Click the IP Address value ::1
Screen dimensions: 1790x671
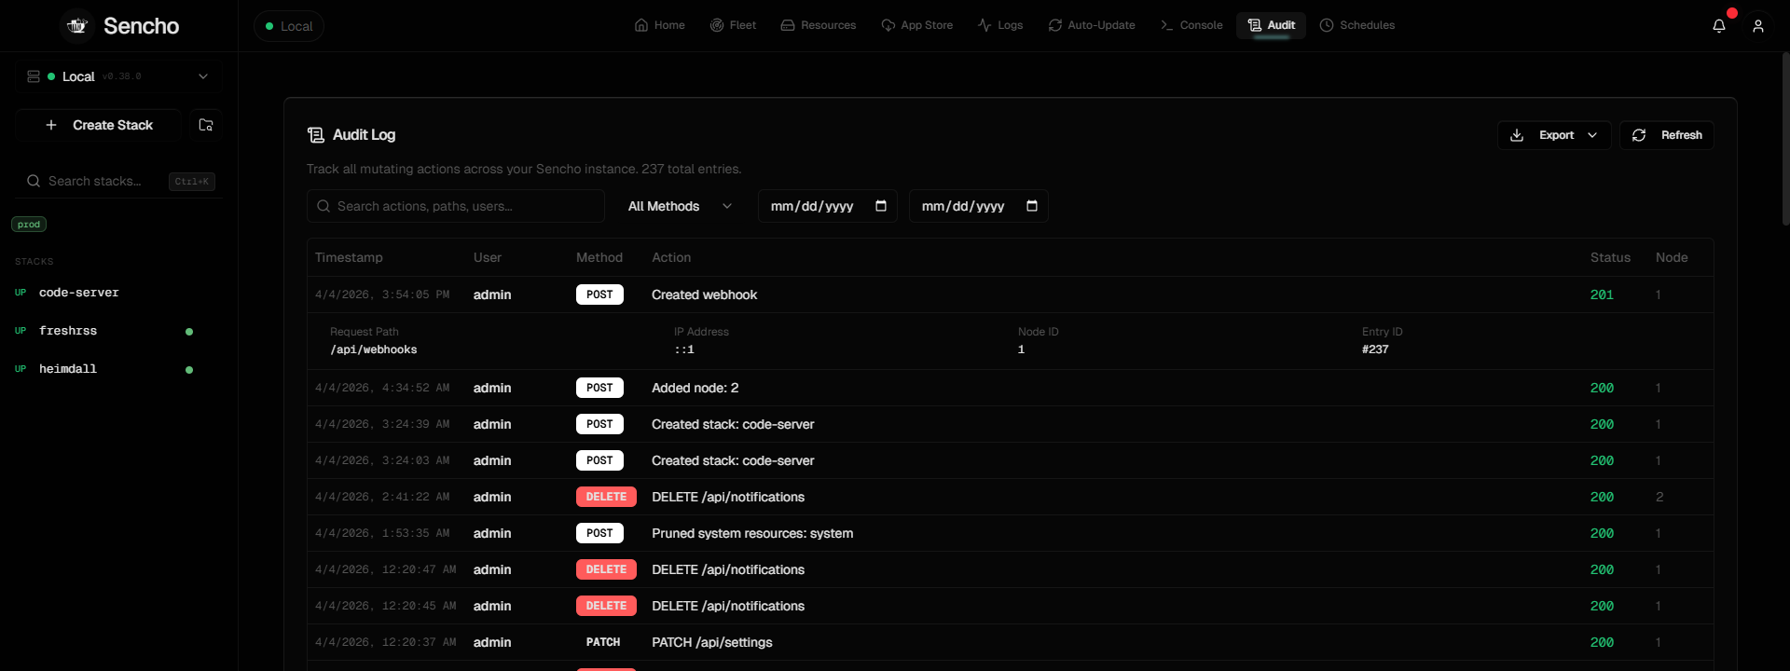click(684, 349)
